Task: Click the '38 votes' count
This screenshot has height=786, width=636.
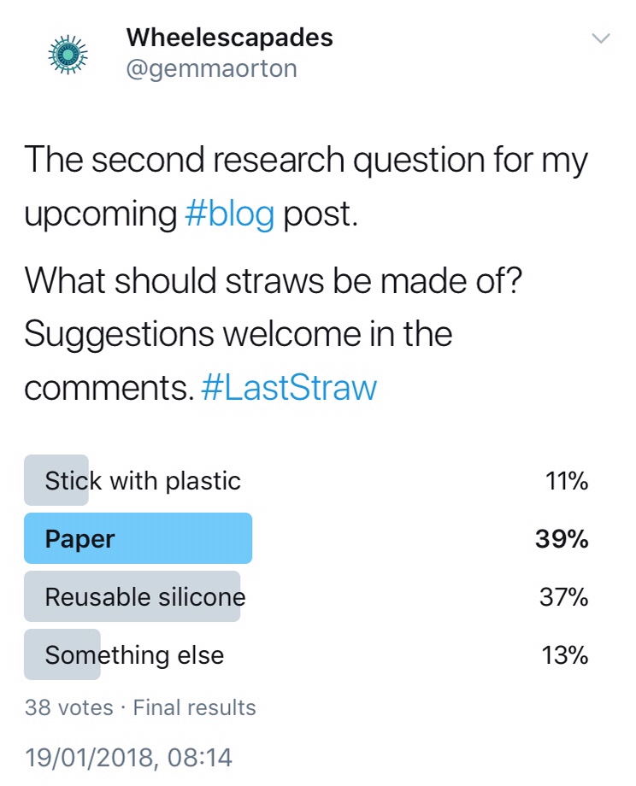Action: point(68,707)
